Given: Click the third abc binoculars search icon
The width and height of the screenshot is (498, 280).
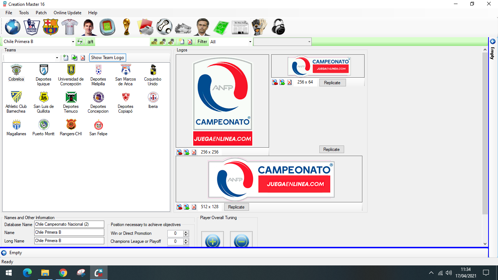Looking at the screenshot, I should coord(171,42).
